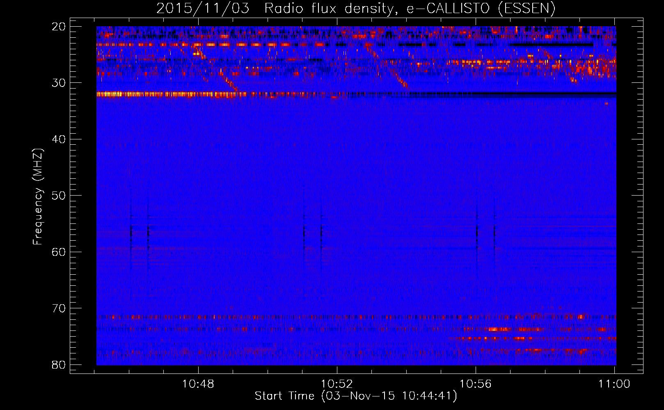
Task: Click the 10:48 time tick label
Action: coord(198,384)
